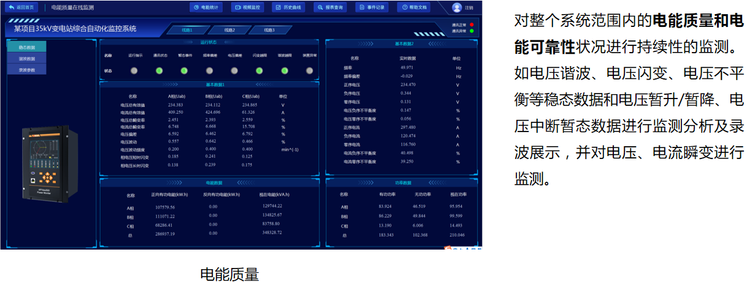Image resolution: width=747 pixels, height=282 pixels.
Task: Click the 运行指示 status light
Action: point(134,71)
